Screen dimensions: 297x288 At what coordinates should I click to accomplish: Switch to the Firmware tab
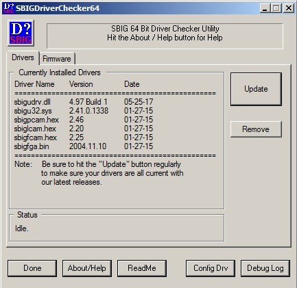57,59
